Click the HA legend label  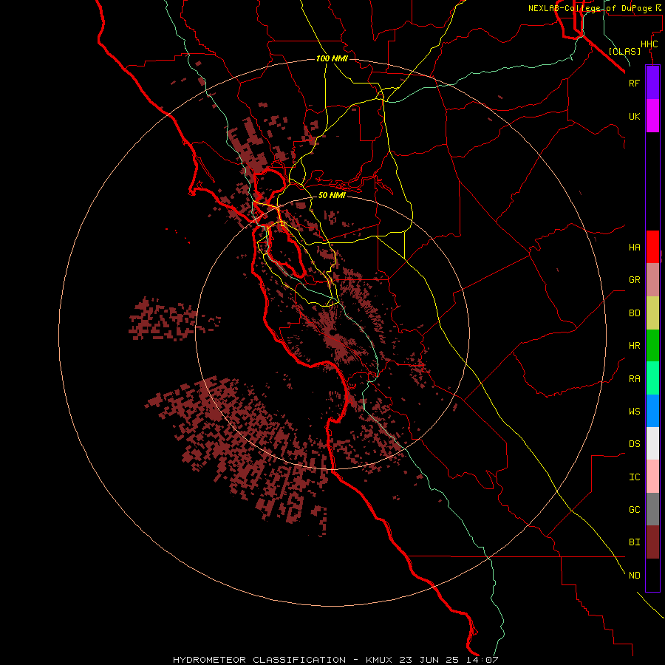(634, 248)
